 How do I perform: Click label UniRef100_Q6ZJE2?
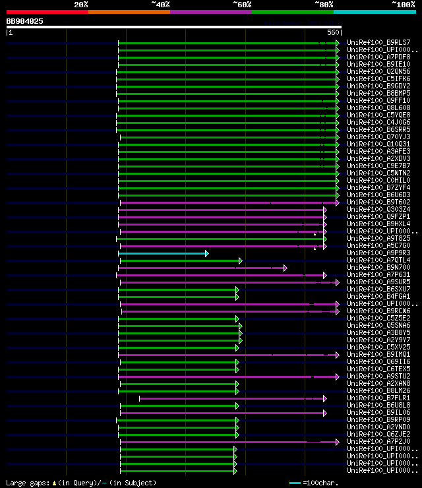click(x=378, y=434)
